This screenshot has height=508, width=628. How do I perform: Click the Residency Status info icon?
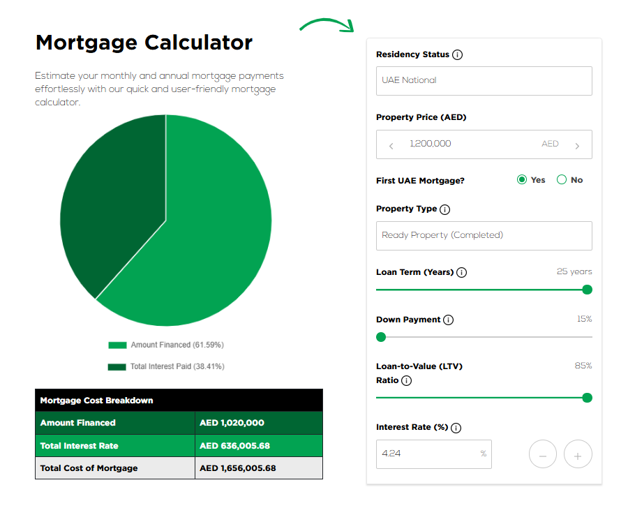coord(458,55)
